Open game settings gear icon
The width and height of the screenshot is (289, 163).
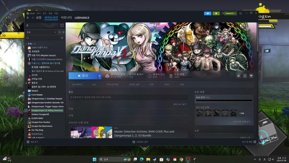pos(239,76)
